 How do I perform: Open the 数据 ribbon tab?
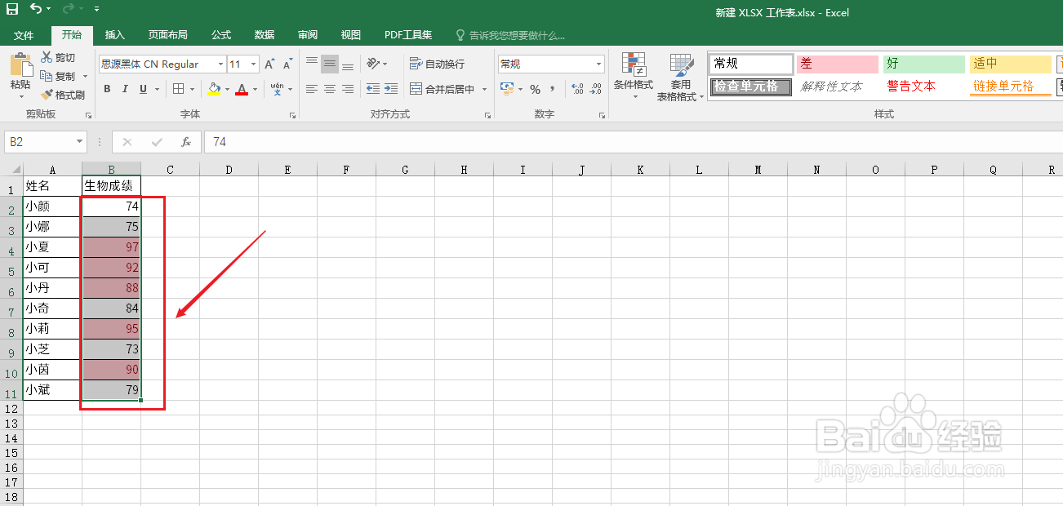(x=263, y=34)
